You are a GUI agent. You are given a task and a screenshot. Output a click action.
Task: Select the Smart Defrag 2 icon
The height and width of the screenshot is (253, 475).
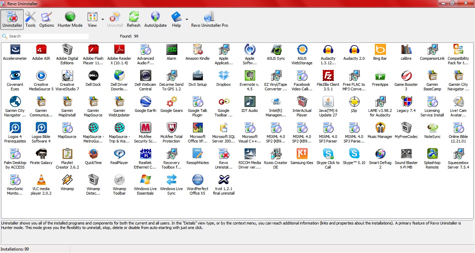coord(380,154)
